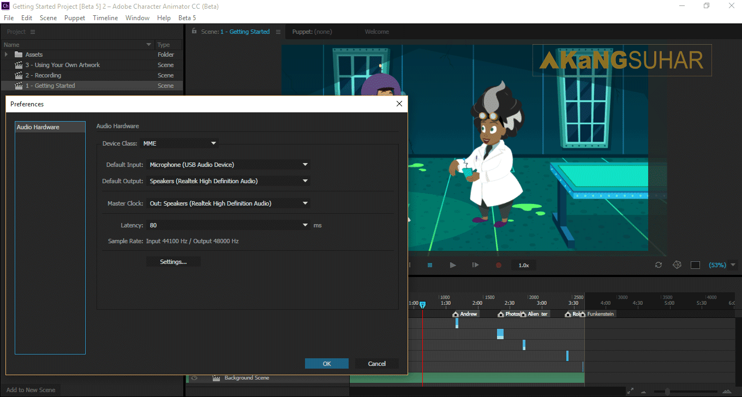Screen dimensions: 742x397
Task: Click the stop button in scene transport controls
Action: 430,265
